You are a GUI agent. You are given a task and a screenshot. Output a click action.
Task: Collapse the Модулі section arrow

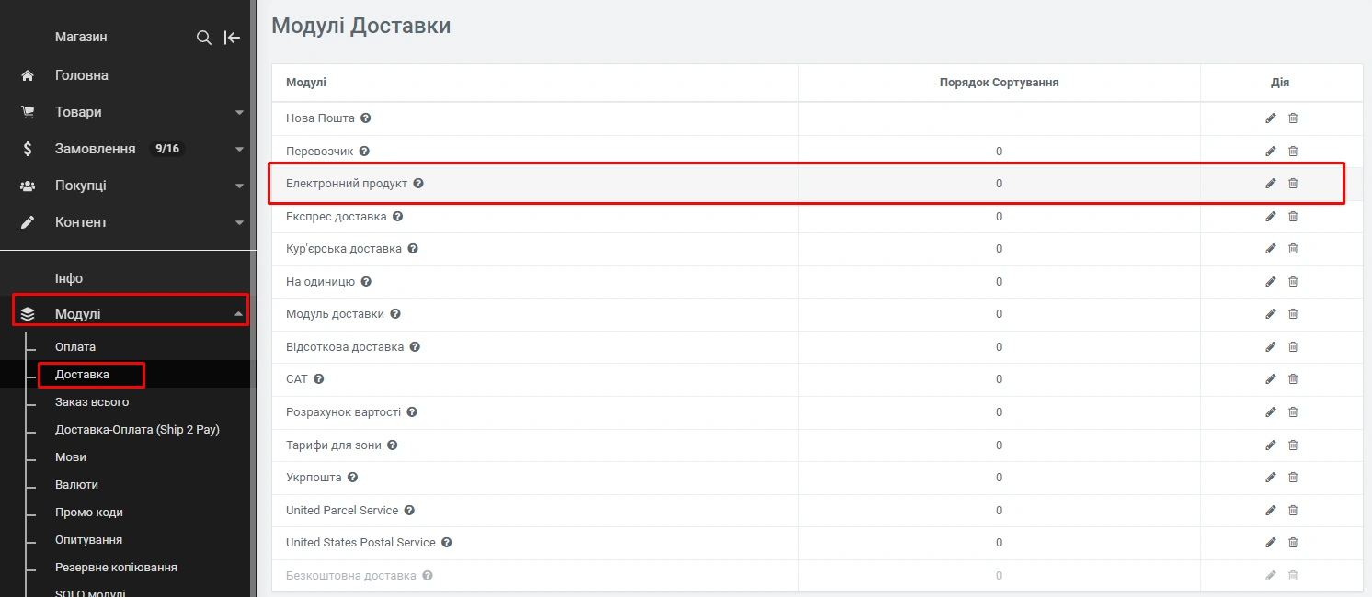(239, 314)
